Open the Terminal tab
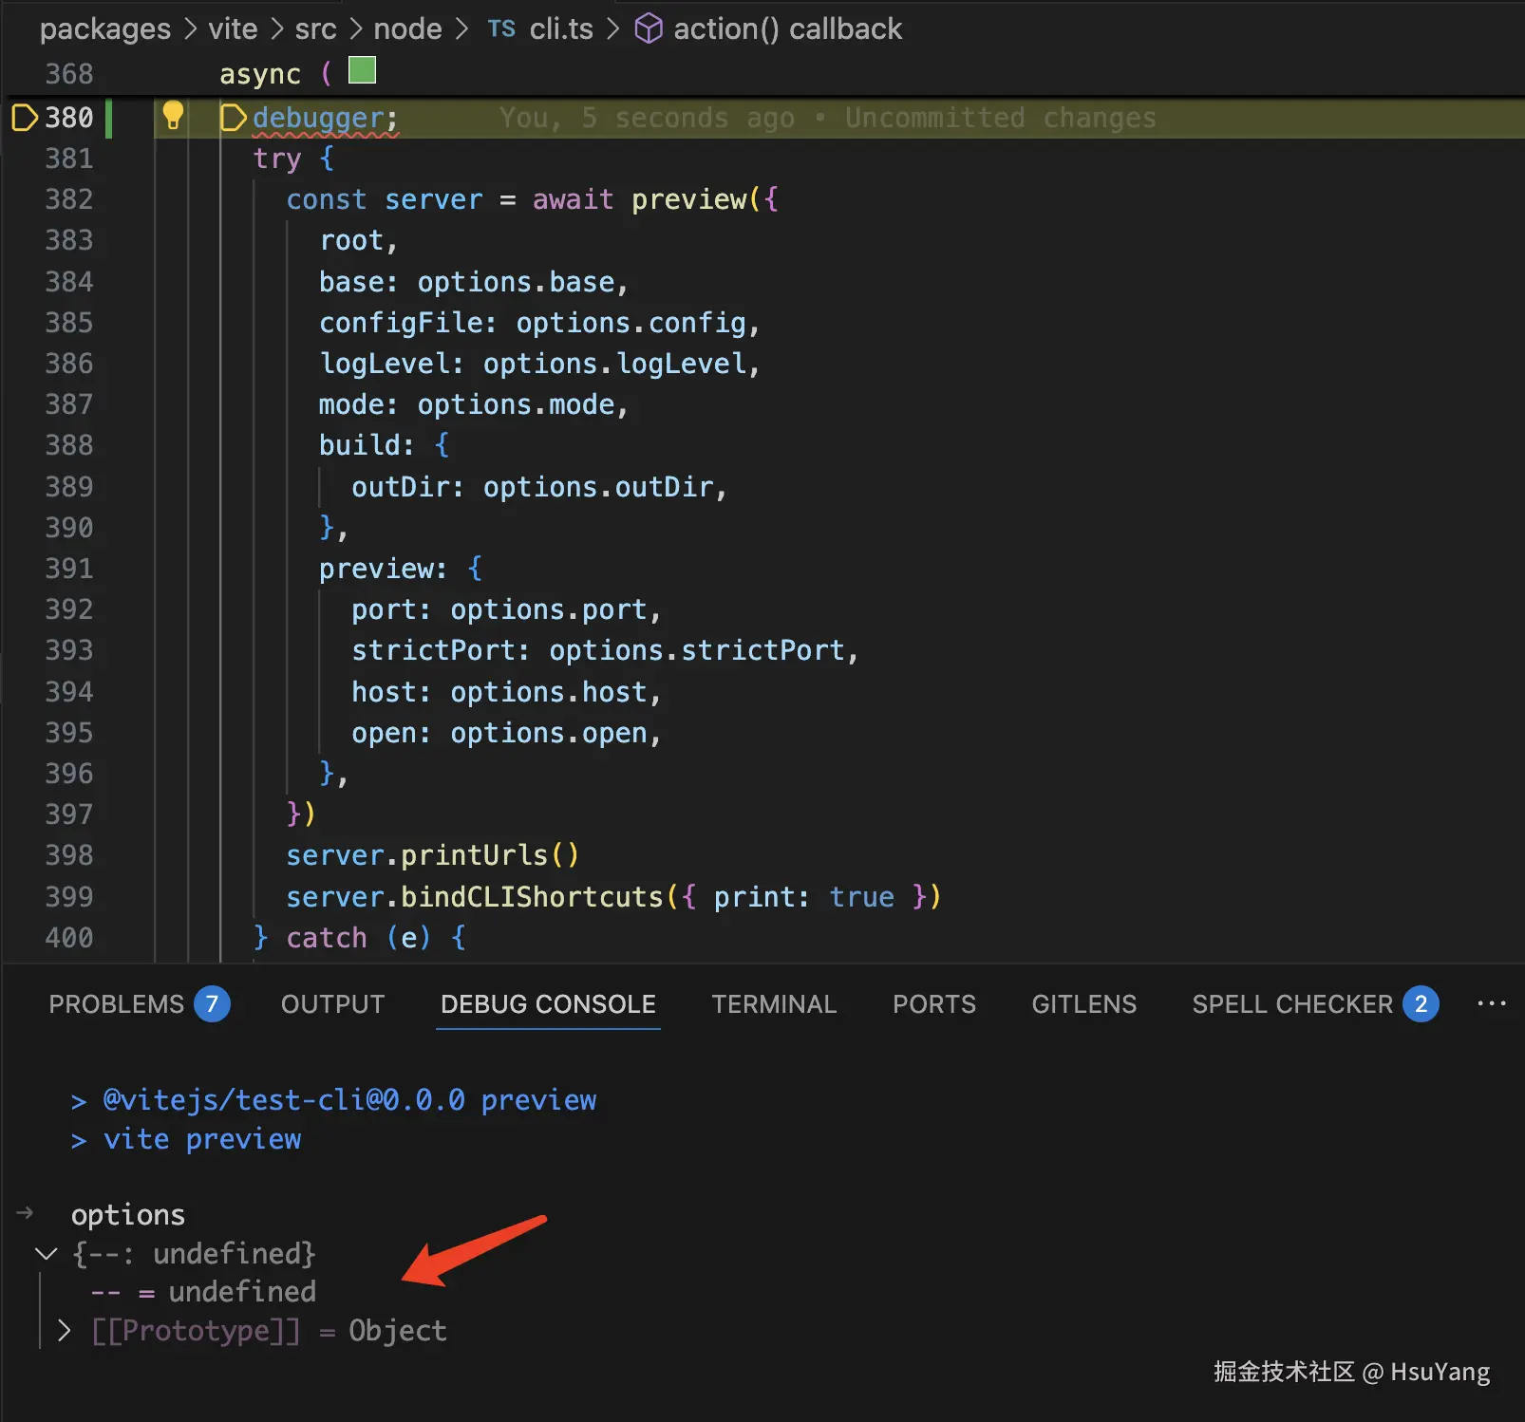The image size is (1525, 1422). pos(774,1004)
